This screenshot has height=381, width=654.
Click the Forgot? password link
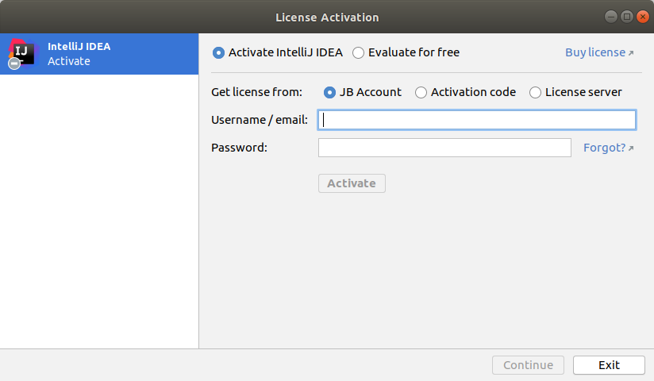click(x=609, y=148)
